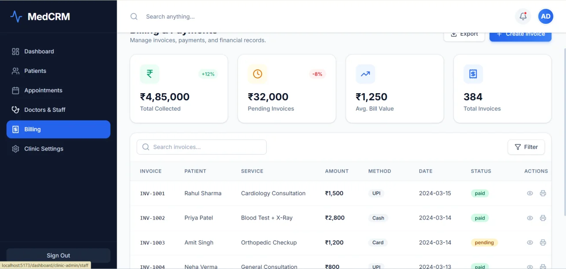566x269 pixels.
Task: Click Sign Out button
Action: [x=58, y=255]
